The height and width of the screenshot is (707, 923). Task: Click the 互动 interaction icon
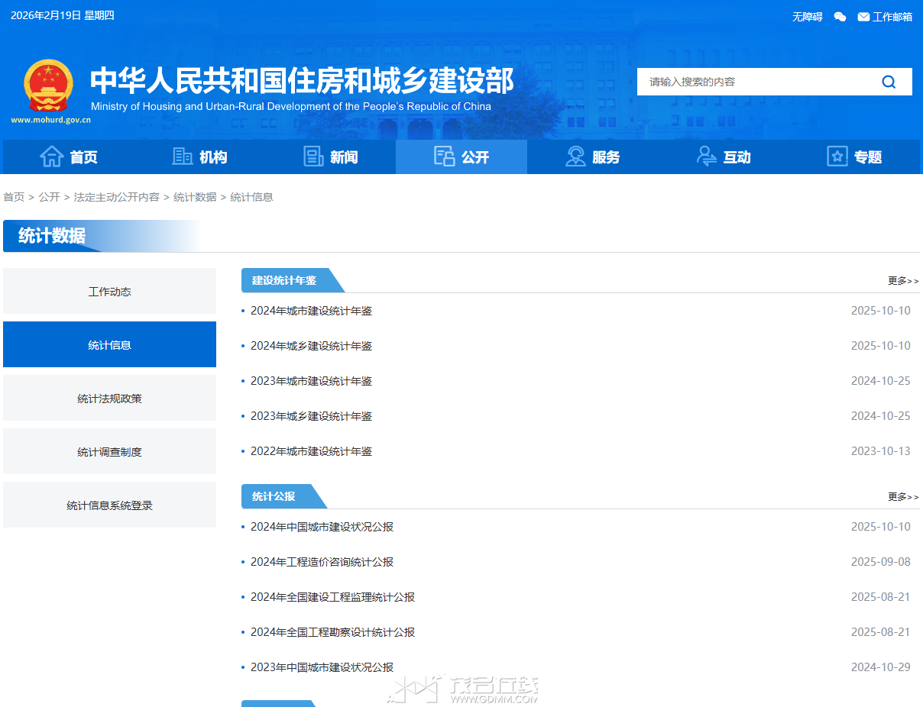click(706, 156)
